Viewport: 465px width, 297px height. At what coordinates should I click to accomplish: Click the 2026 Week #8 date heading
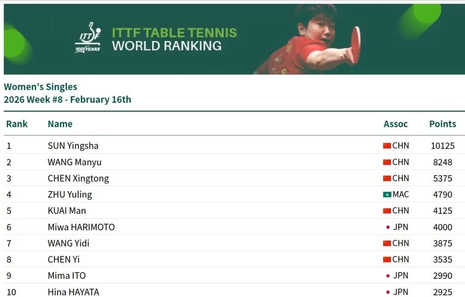click(x=67, y=100)
